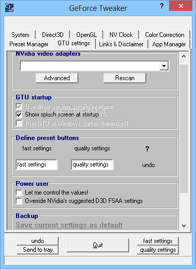The height and width of the screenshot is (269, 196).
Task: Open the Color Correction tab
Action: click(165, 35)
